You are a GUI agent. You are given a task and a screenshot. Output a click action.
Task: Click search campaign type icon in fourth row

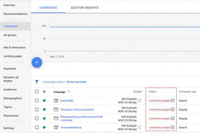coord(56,127)
